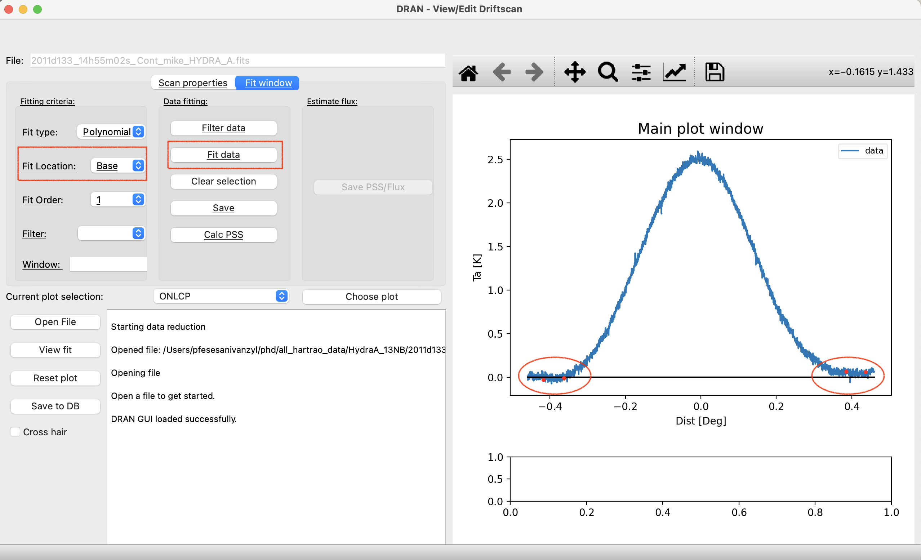Viewport: 921px width, 560px height.
Task: Open Configure subplots sliders icon
Action: [641, 72]
